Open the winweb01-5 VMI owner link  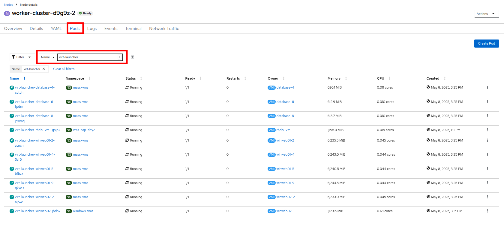285,169
